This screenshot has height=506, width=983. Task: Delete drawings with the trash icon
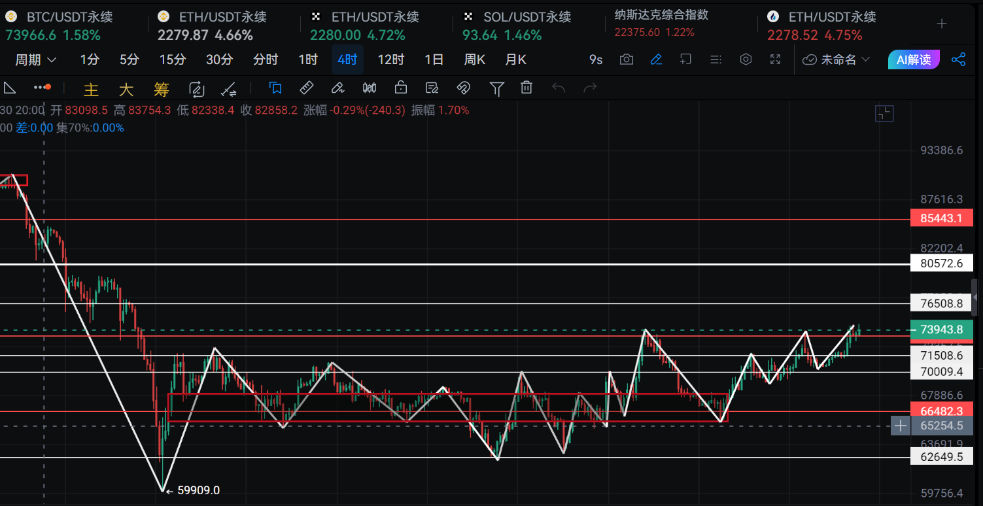click(526, 88)
